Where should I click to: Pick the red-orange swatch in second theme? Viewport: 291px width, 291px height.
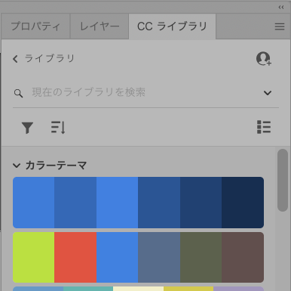point(75,257)
